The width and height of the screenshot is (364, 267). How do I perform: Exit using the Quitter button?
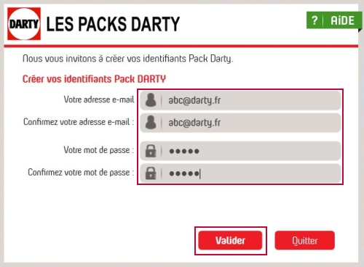click(x=305, y=240)
